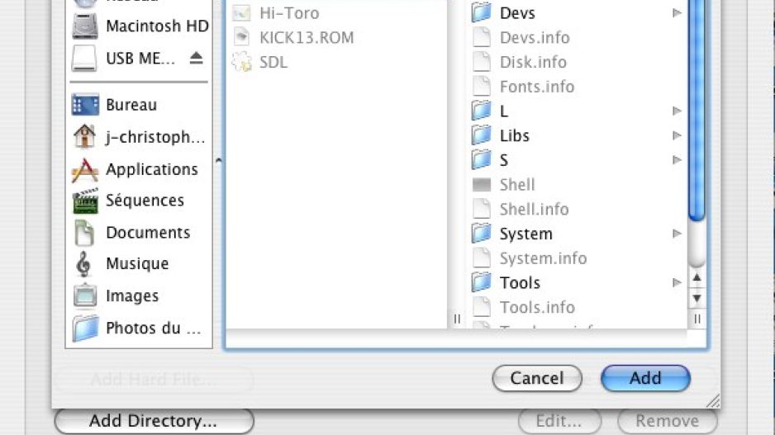Click the Fonts.info document icon

click(x=482, y=86)
